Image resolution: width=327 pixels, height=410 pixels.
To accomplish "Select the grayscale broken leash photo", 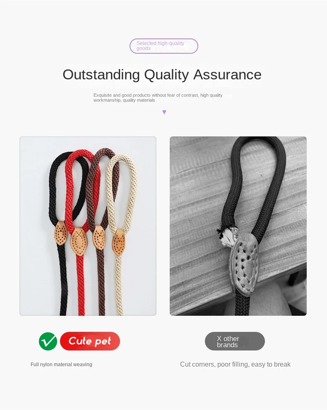I will click(x=238, y=226).
